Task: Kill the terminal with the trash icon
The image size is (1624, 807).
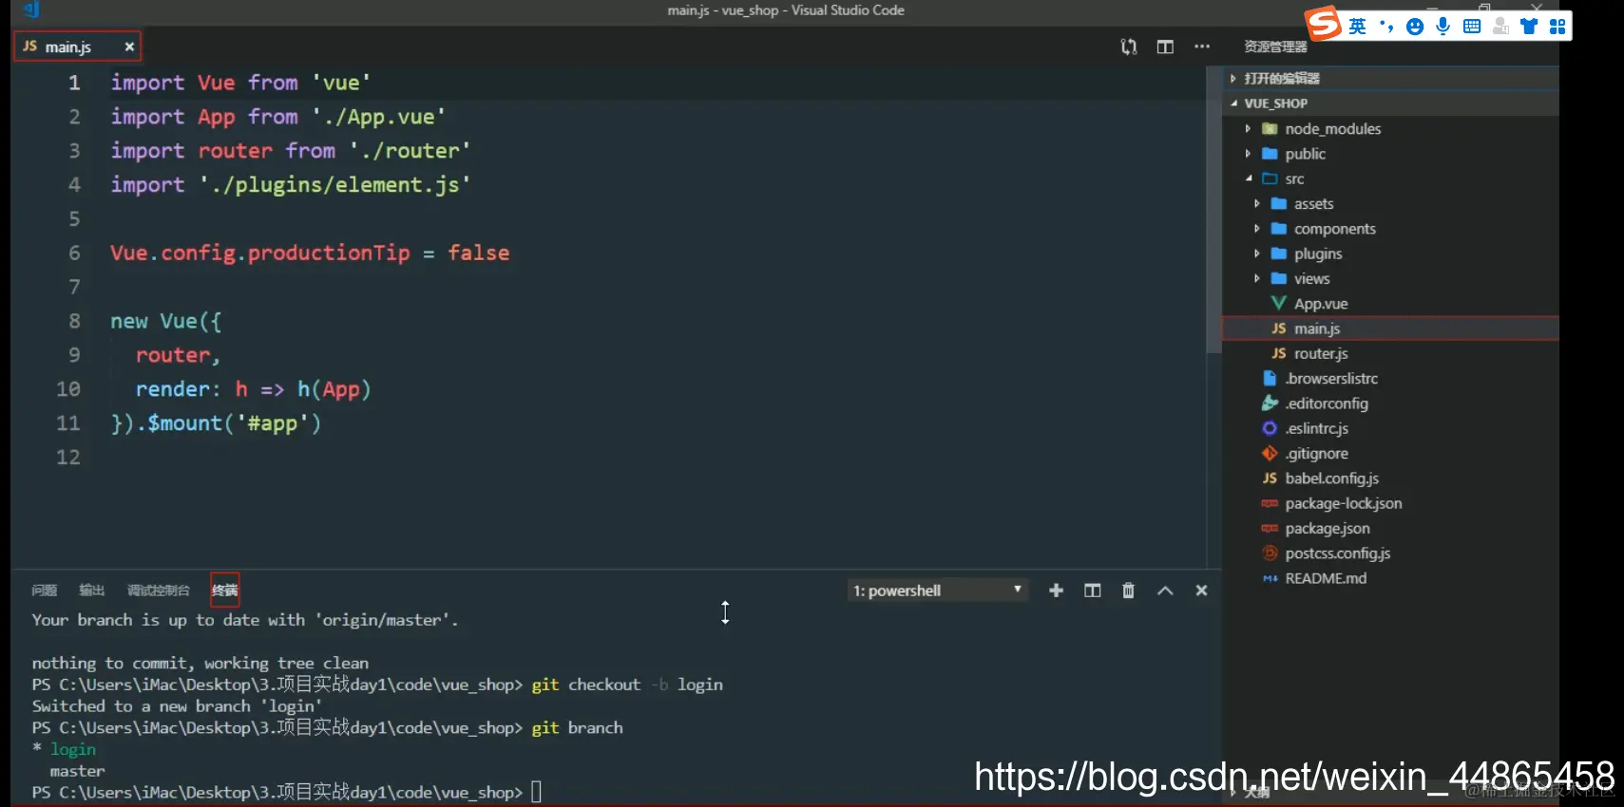Action: [1129, 591]
